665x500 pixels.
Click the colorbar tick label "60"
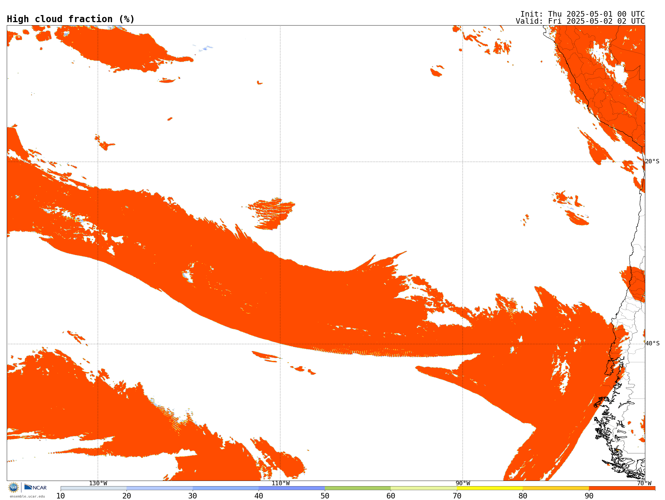point(391,496)
